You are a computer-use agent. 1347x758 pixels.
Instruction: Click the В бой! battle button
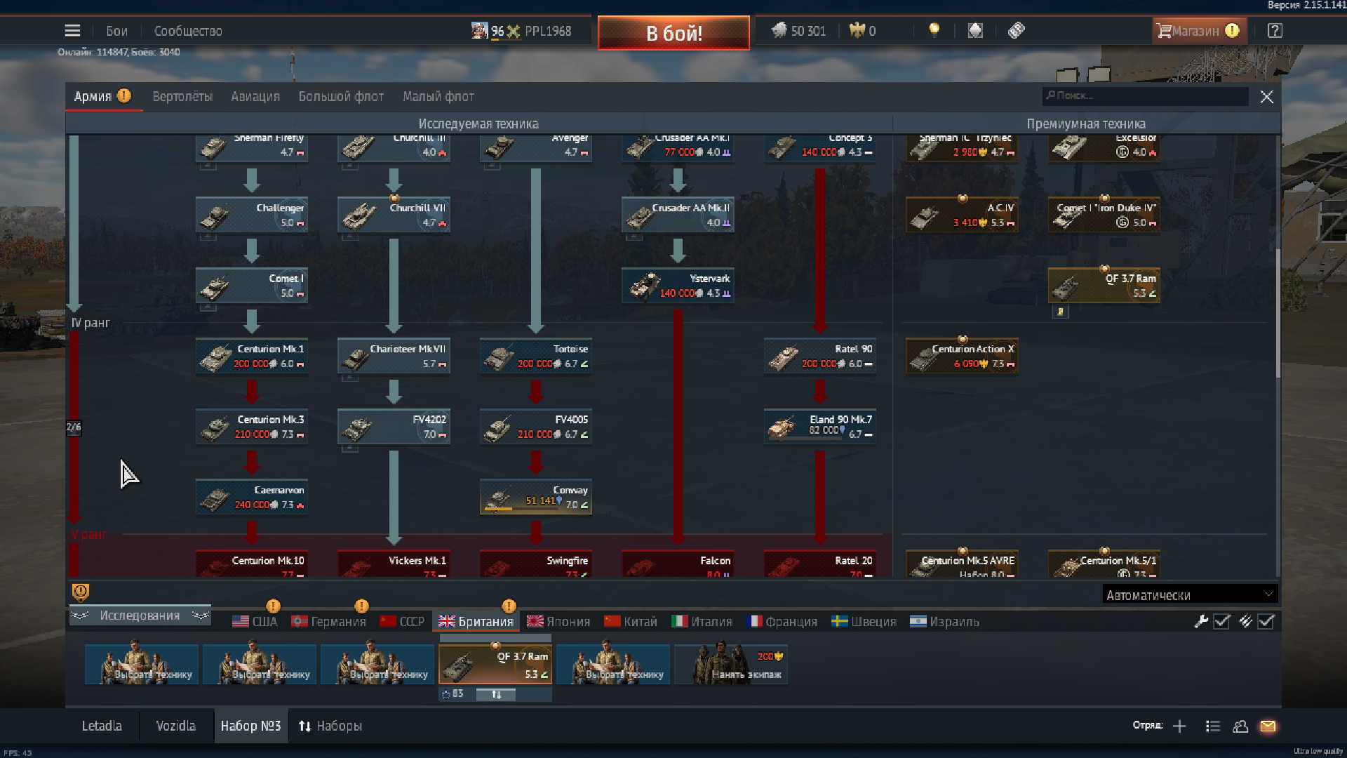point(673,33)
